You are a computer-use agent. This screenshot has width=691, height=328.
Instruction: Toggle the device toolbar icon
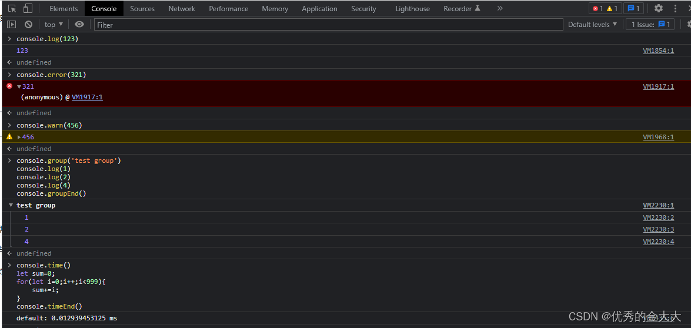(28, 8)
